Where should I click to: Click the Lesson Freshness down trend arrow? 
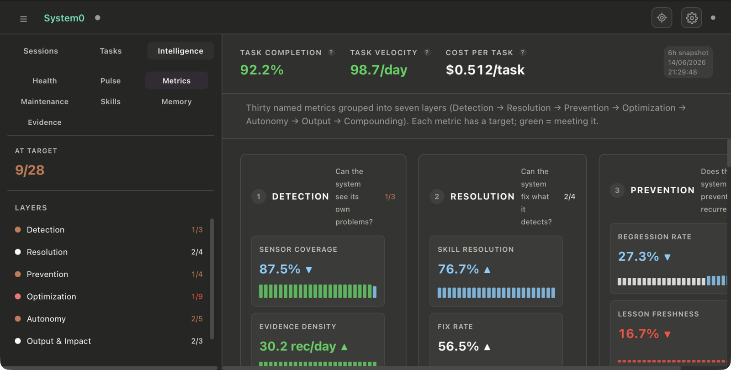pyautogui.click(x=667, y=334)
